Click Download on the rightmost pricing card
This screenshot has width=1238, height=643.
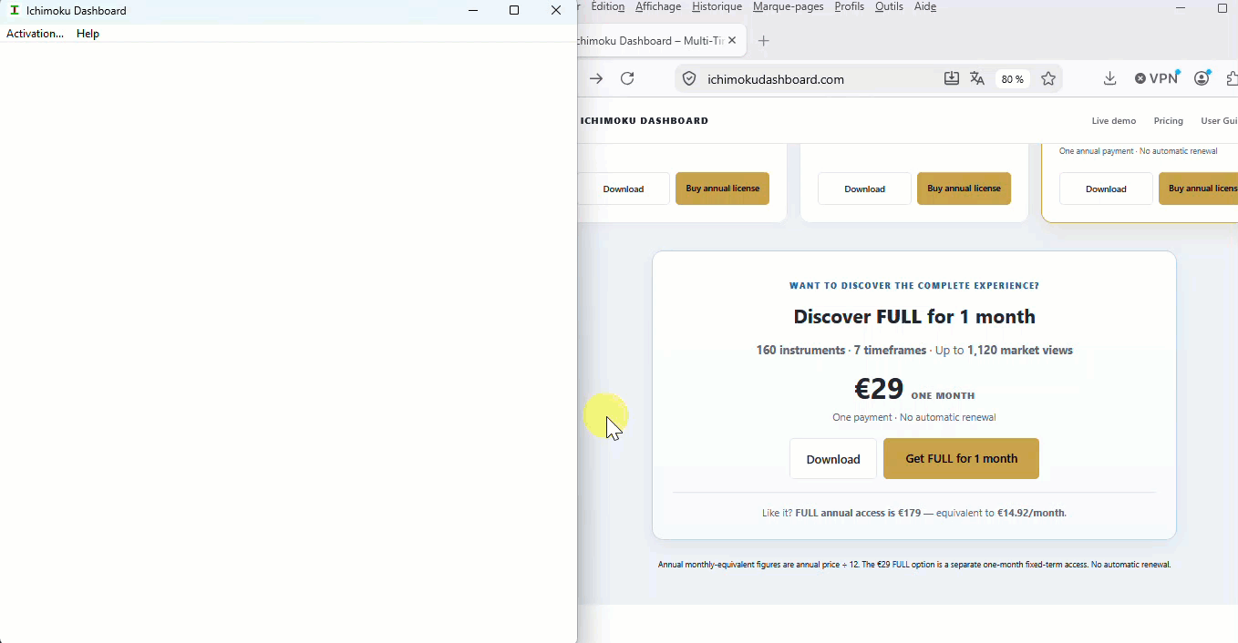[1106, 189]
